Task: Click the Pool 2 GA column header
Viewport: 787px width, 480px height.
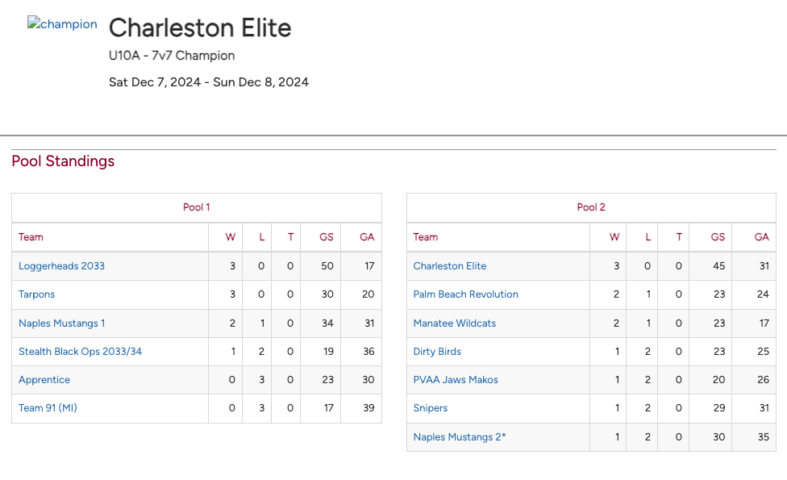Action: [x=761, y=237]
